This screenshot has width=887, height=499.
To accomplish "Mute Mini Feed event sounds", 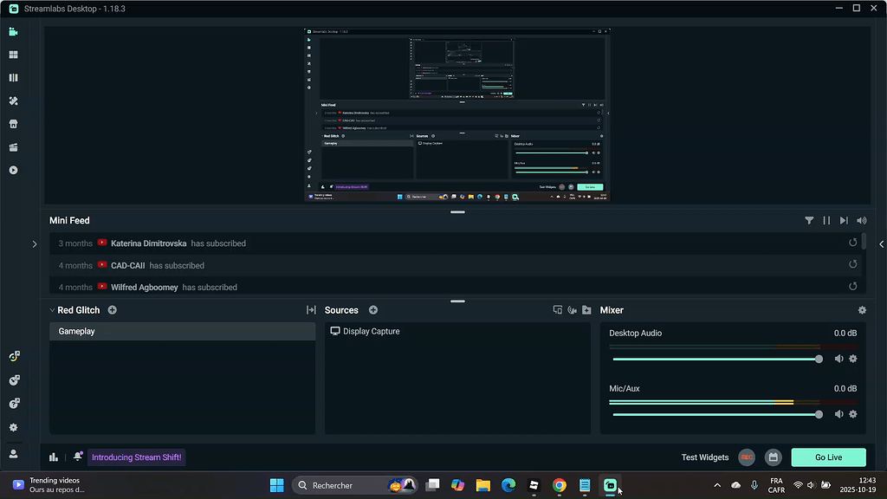I will [861, 221].
